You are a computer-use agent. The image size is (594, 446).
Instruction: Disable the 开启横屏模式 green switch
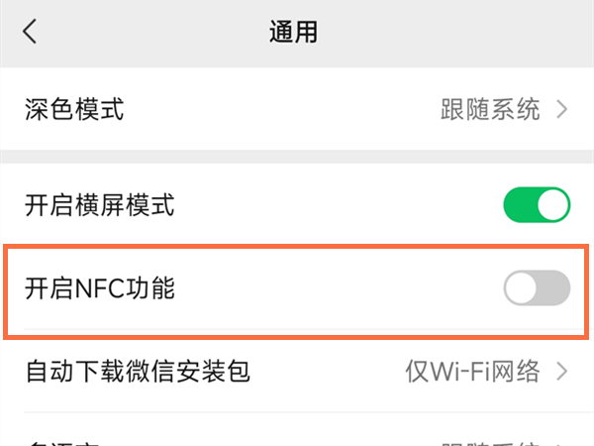[537, 206]
